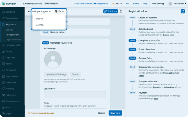
Task: Open Events in the top bar
Action: click(136, 4)
